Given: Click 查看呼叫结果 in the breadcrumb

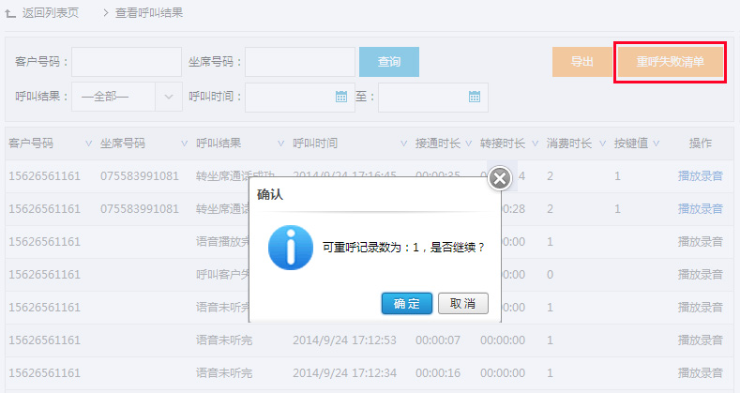Looking at the screenshot, I should [148, 13].
